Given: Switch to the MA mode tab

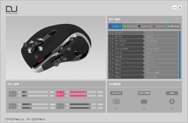Looking at the screenshot, I should (x=173, y=26).
